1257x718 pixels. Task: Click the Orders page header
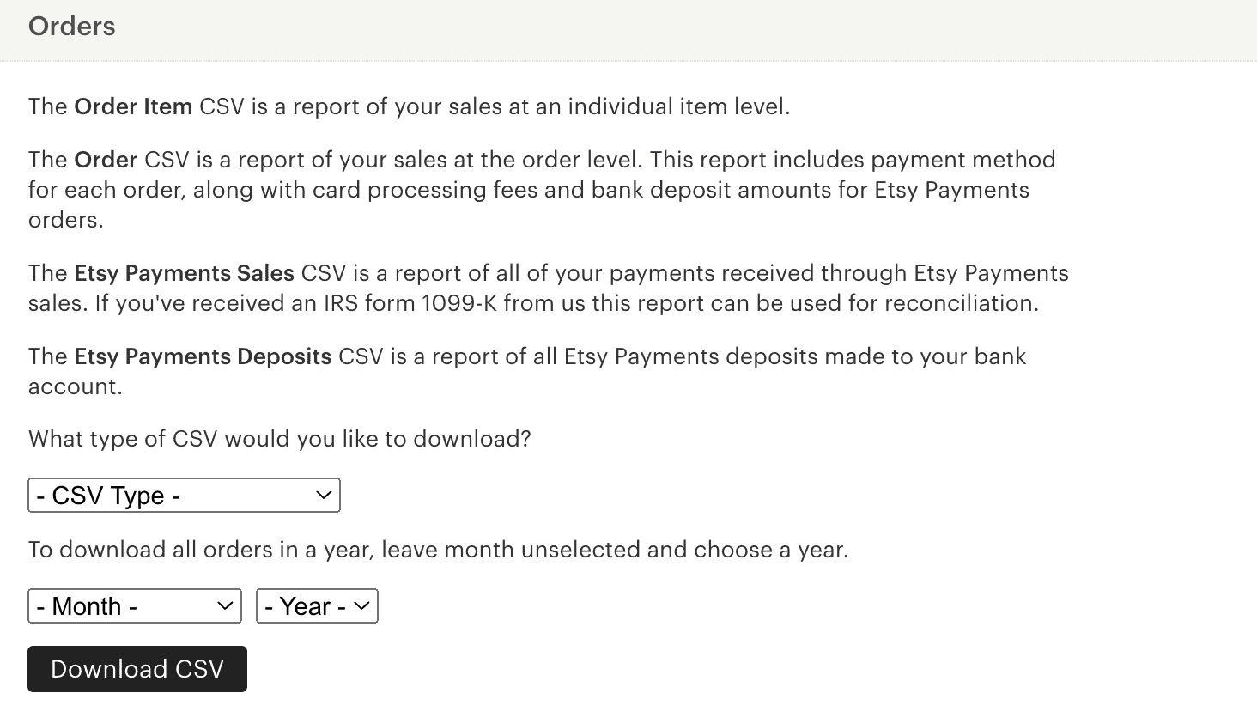(x=71, y=27)
